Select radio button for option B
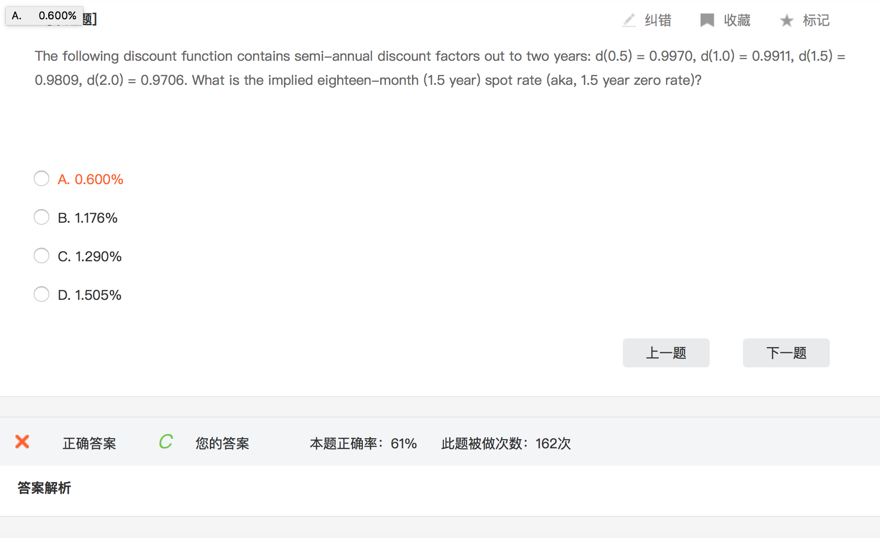 [x=41, y=217]
